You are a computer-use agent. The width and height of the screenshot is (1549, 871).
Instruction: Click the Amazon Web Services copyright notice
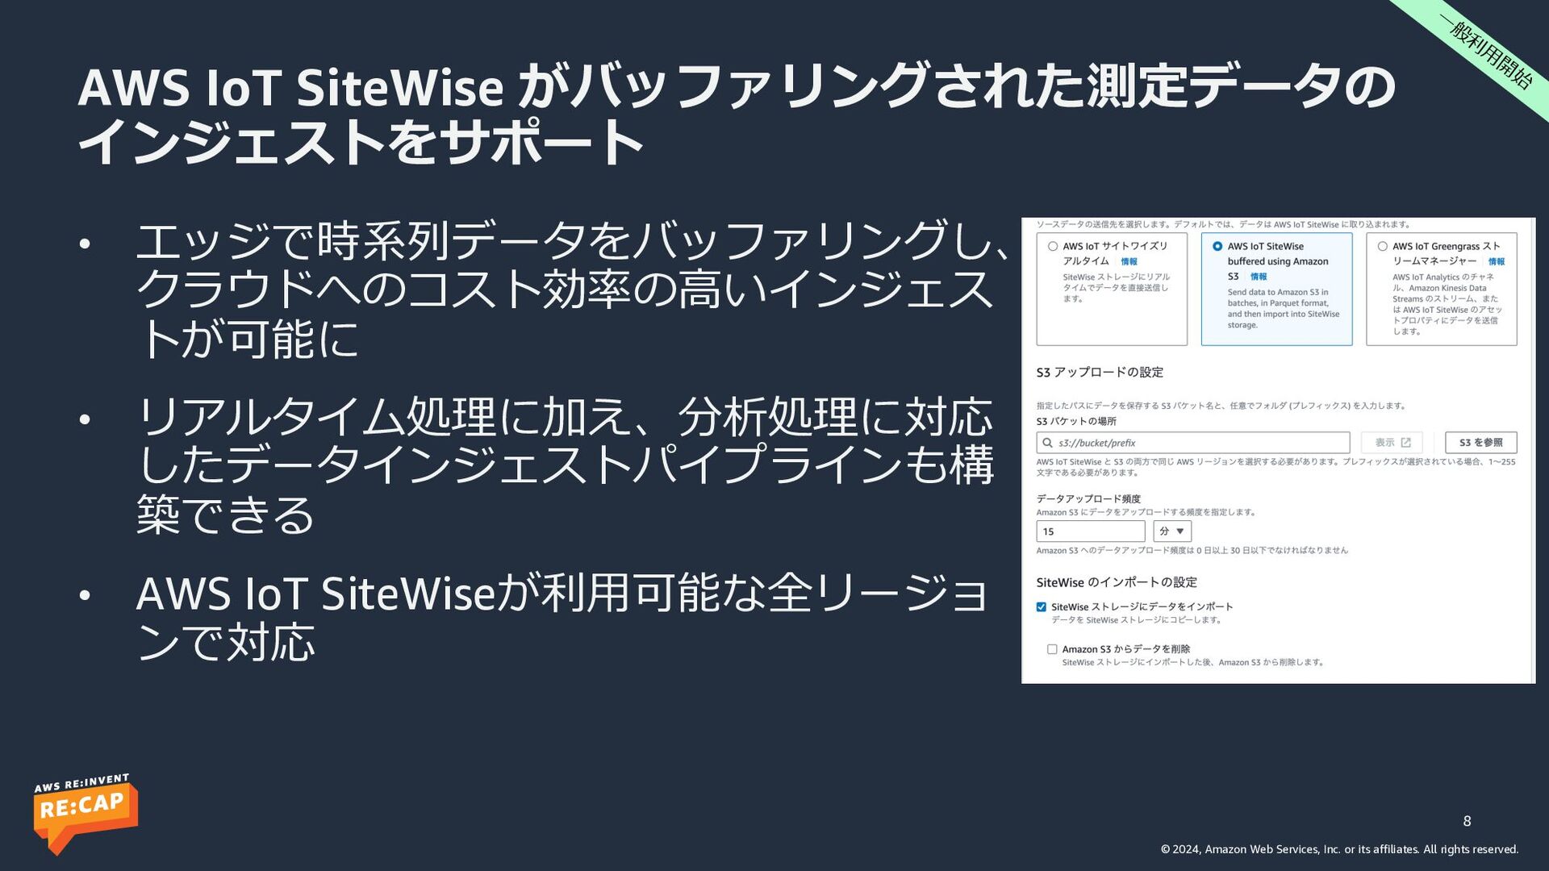coord(1339,849)
